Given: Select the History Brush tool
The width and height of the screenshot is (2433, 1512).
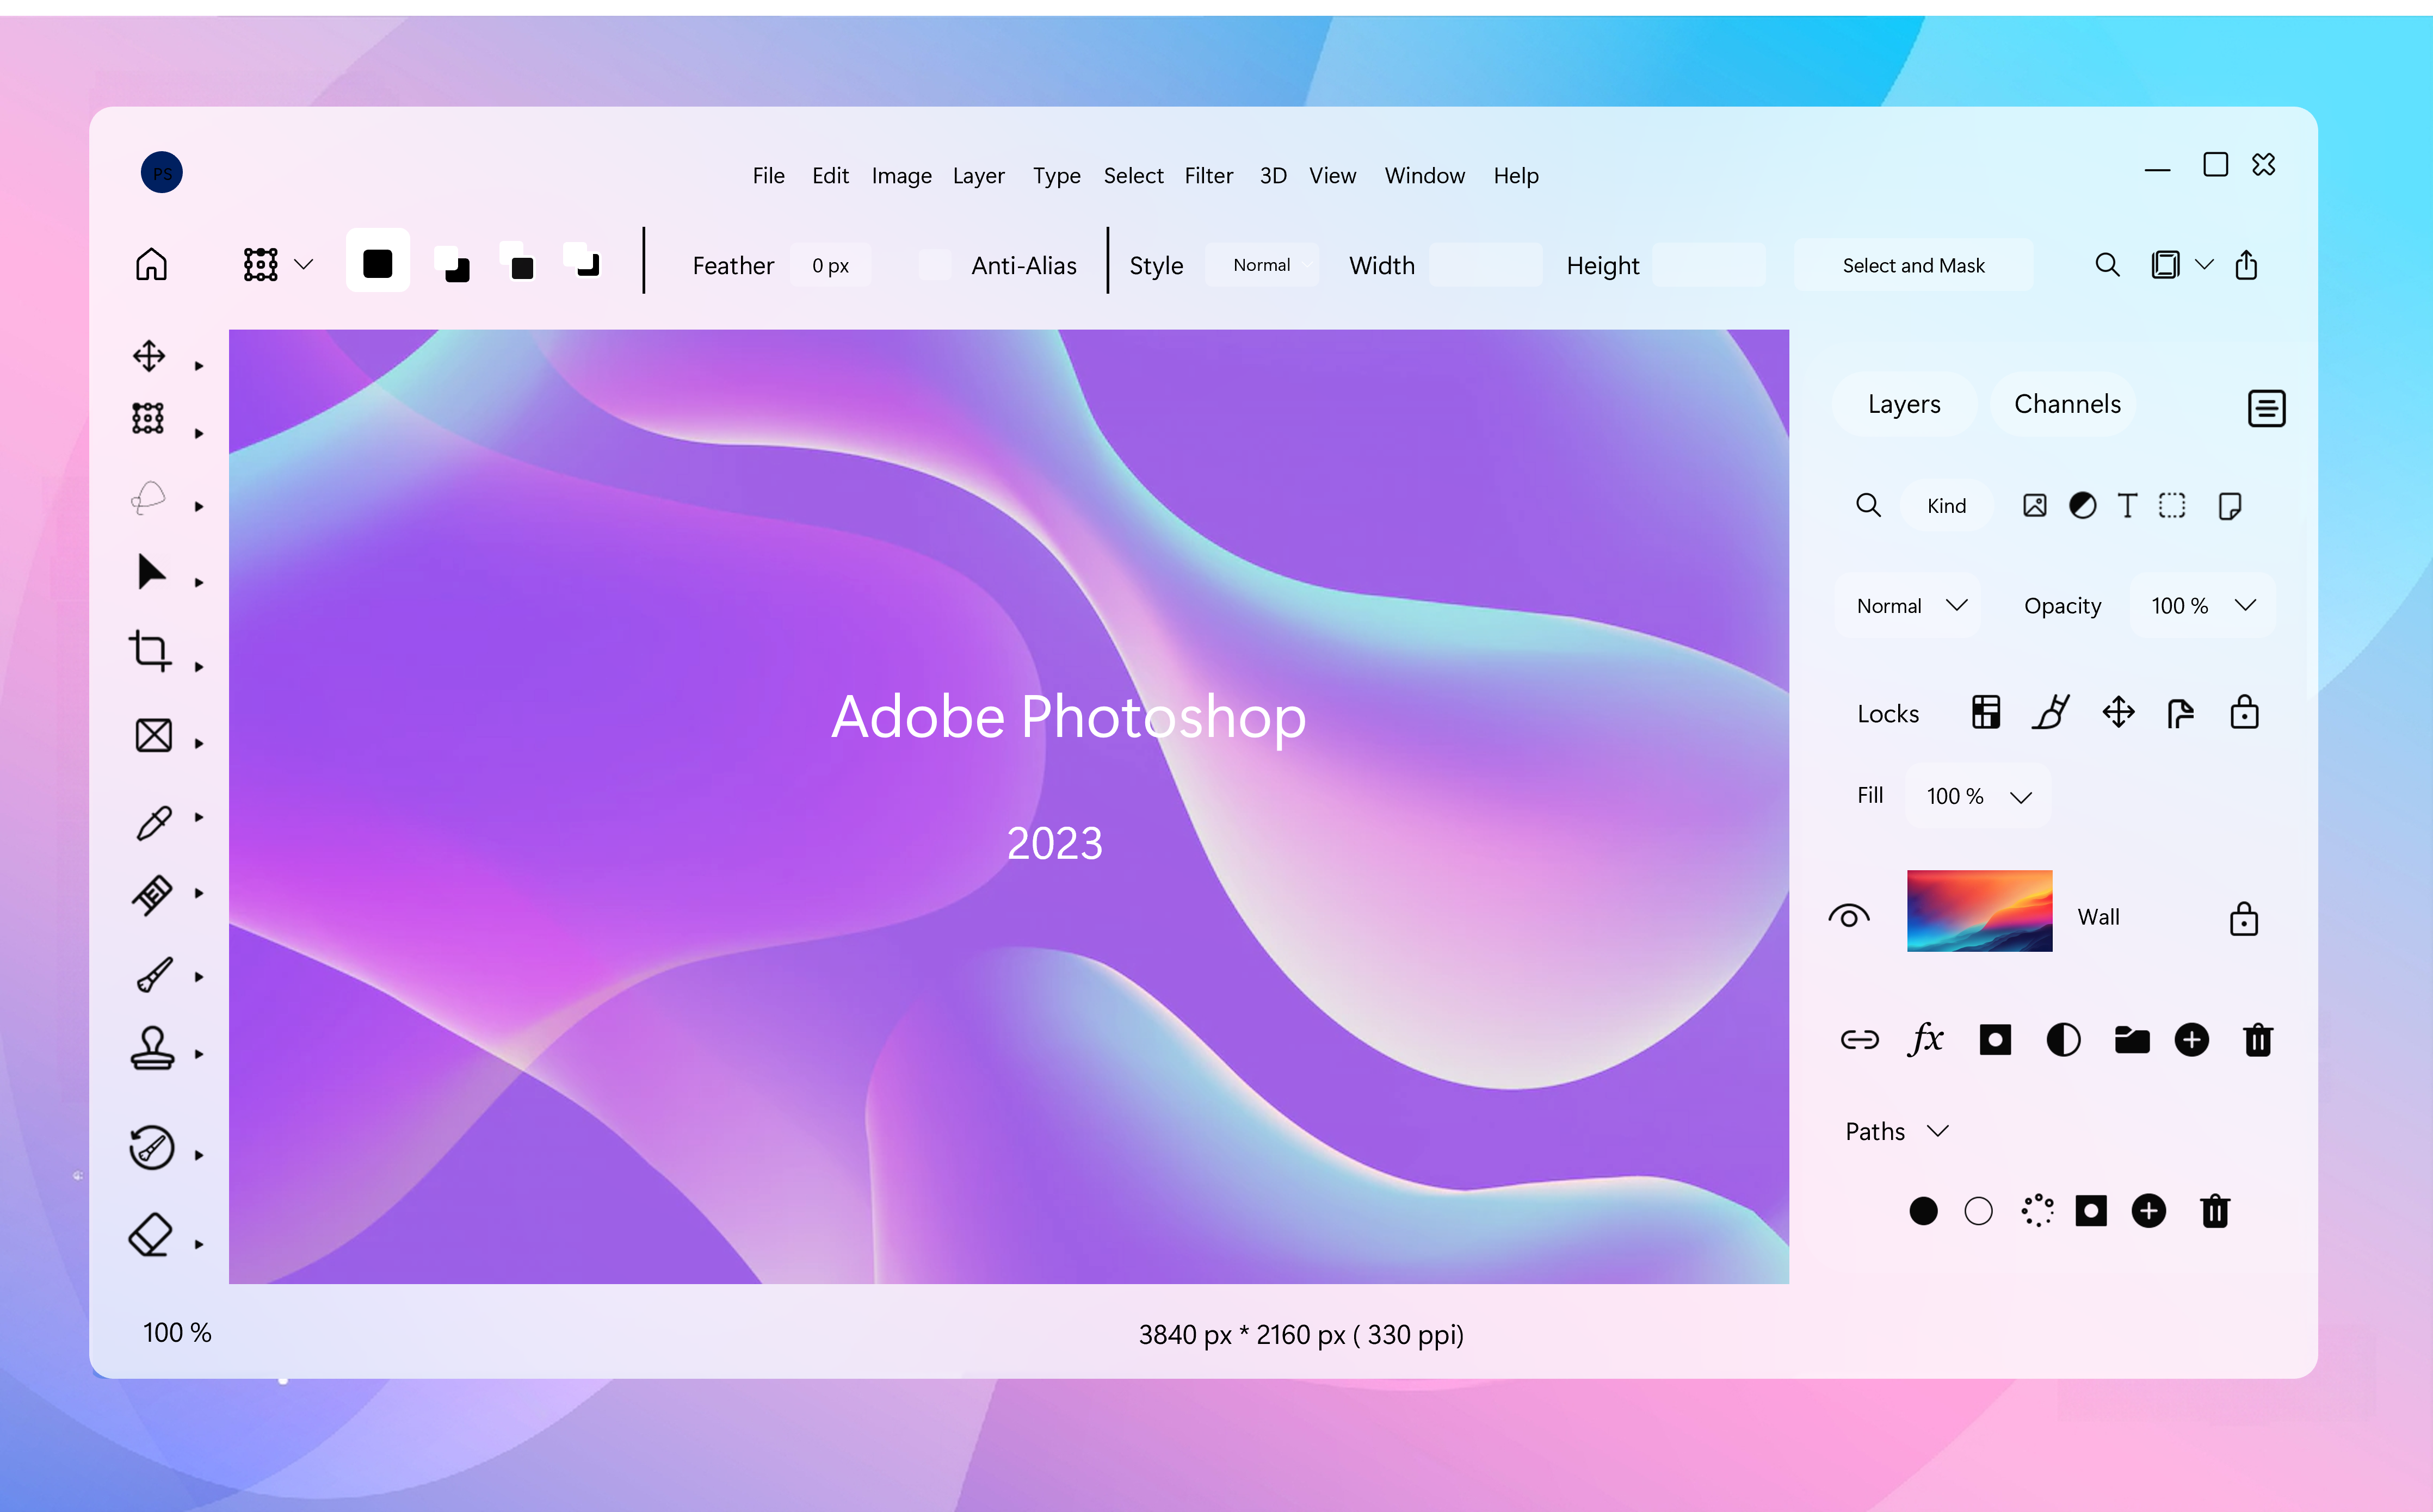Looking at the screenshot, I should click(152, 1147).
